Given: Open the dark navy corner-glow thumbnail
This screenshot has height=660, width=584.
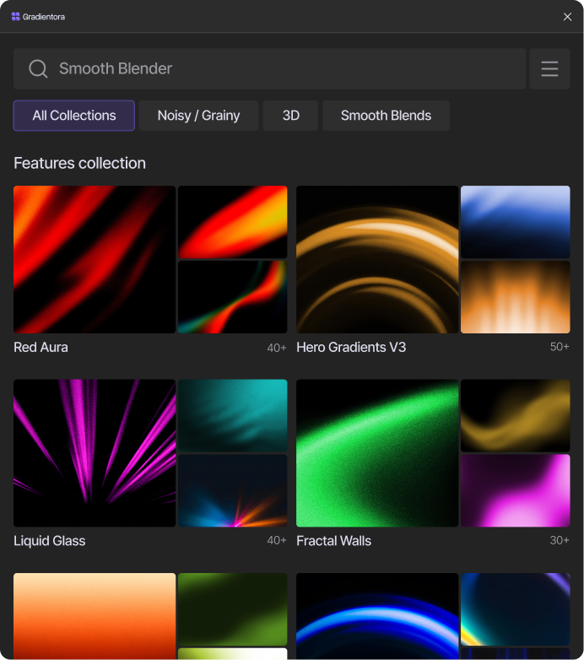Looking at the screenshot, I should 516,609.
